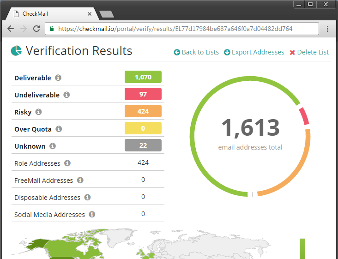Click Export Addresses link
This screenshot has height=259, width=338.
coord(254,52)
